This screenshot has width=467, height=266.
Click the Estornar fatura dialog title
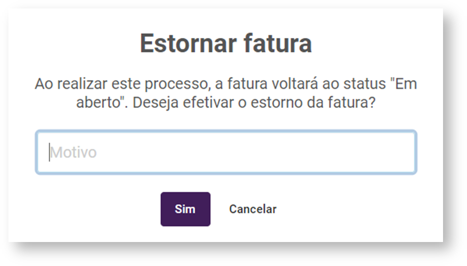[x=226, y=43]
